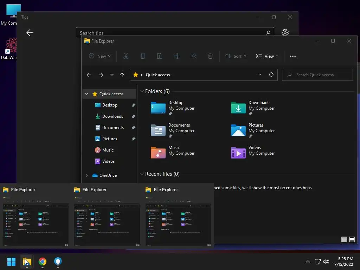Click the File Explorer taskbar icon

point(27,262)
